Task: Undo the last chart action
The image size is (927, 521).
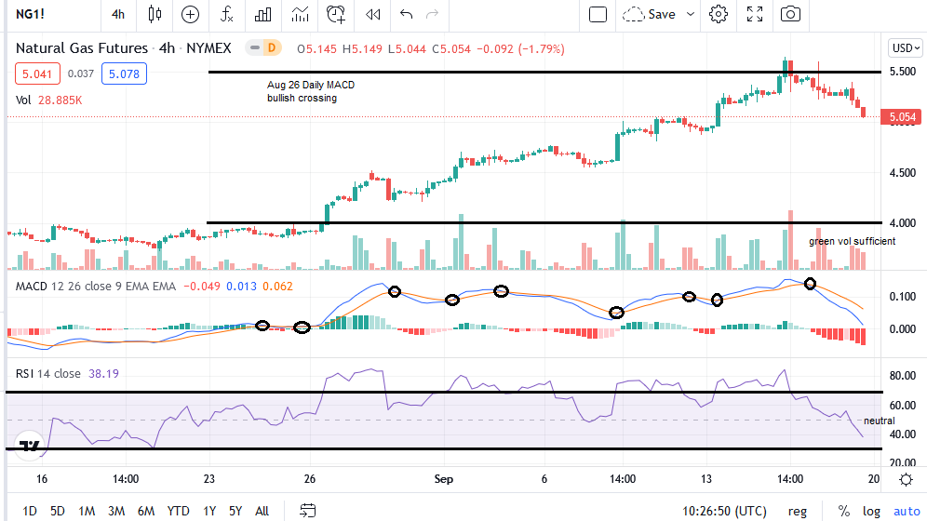Action: click(x=406, y=14)
